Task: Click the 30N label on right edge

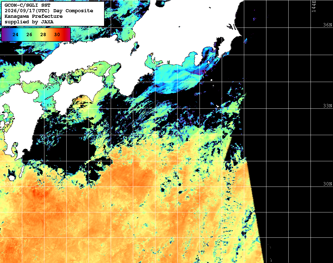Action: point(327,184)
